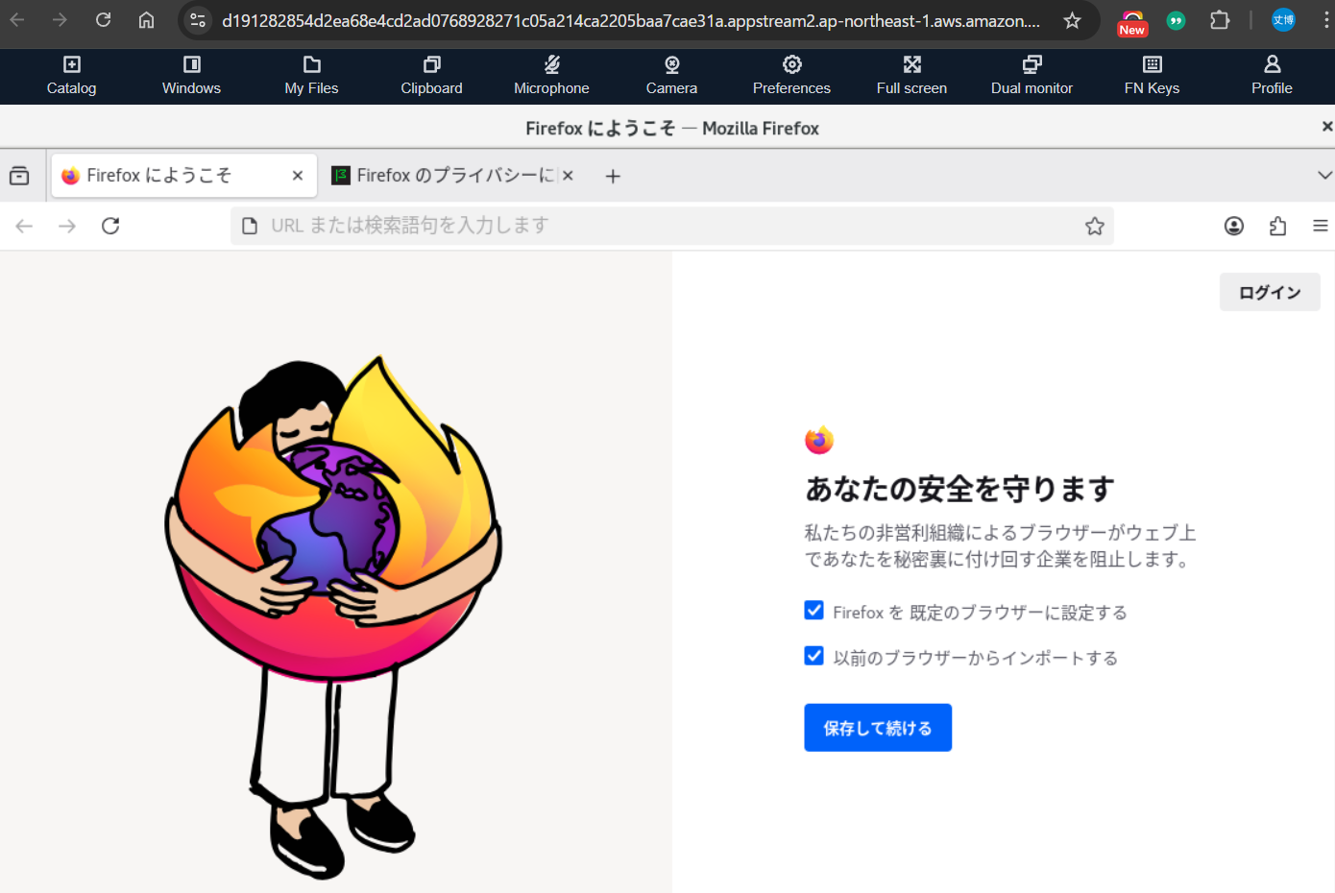Open the rainbow extension marked New
This screenshot has height=893, width=1335.
click(x=1132, y=22)
